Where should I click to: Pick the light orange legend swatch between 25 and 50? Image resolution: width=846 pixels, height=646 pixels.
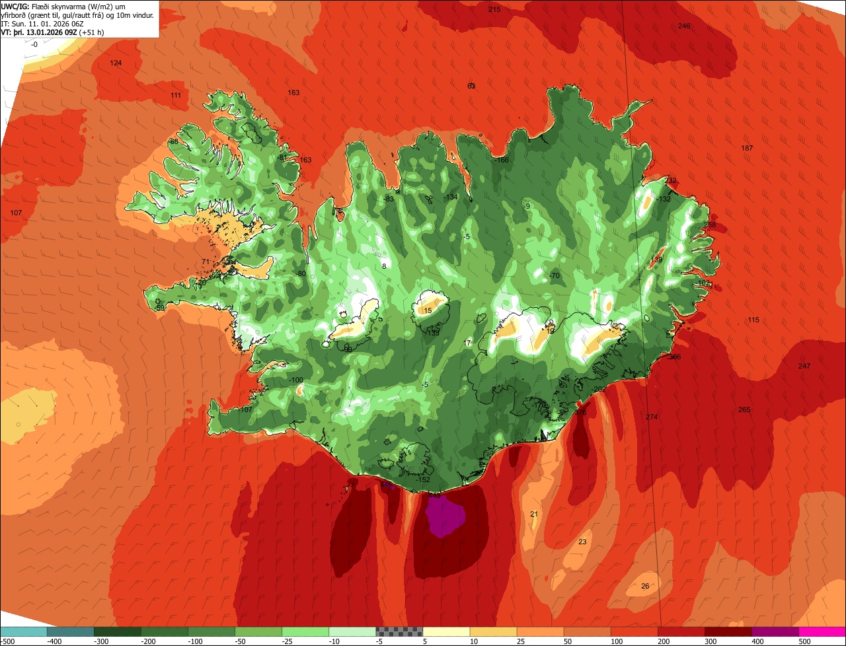(x=540, y=631)
